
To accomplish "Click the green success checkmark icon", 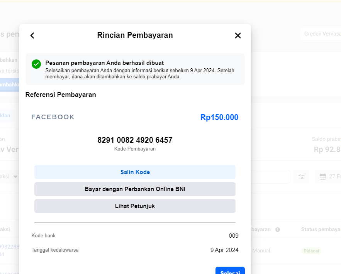I will [36, 64].
